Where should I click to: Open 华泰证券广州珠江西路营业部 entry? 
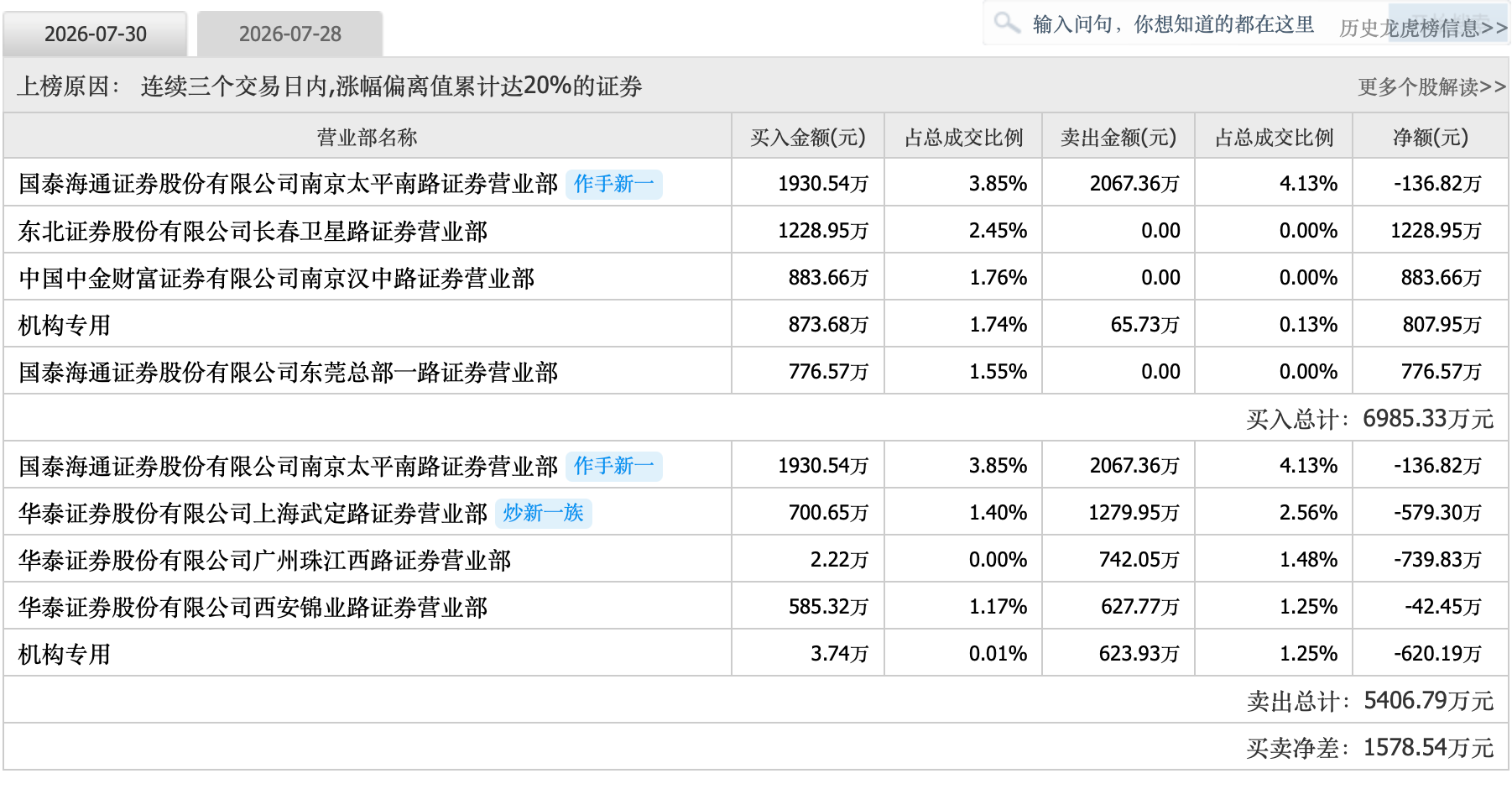264,560
